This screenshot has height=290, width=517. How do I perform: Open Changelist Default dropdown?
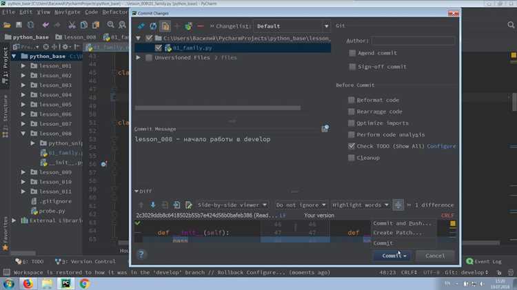[292, 26]
